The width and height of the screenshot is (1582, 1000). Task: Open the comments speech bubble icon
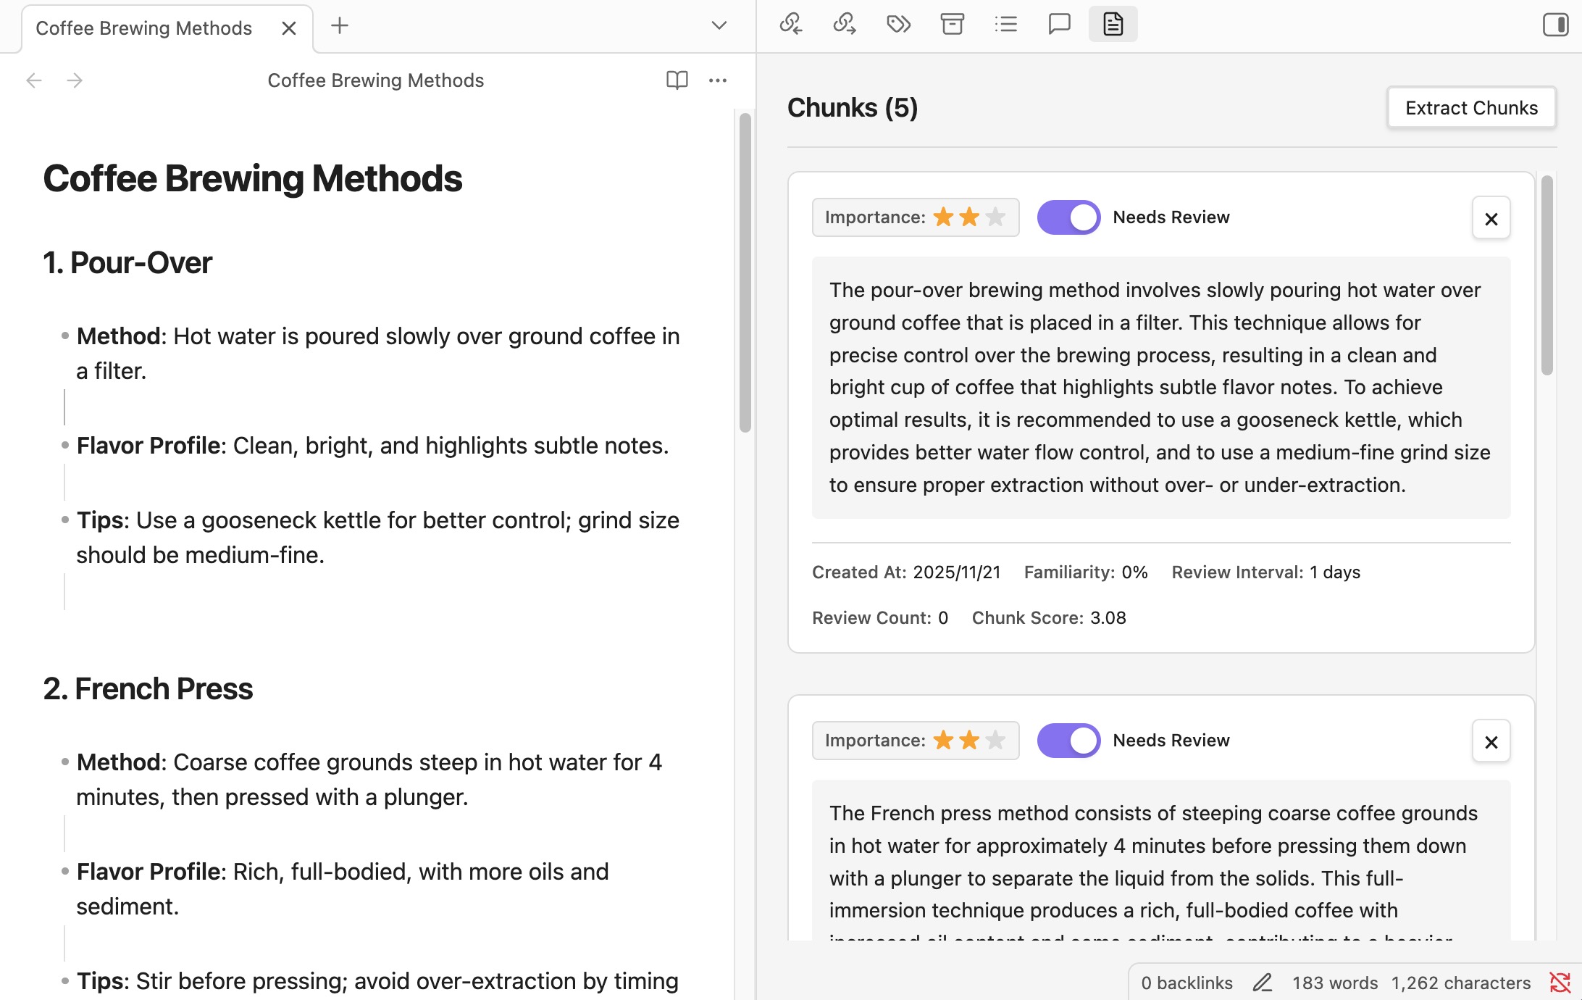1059,25
